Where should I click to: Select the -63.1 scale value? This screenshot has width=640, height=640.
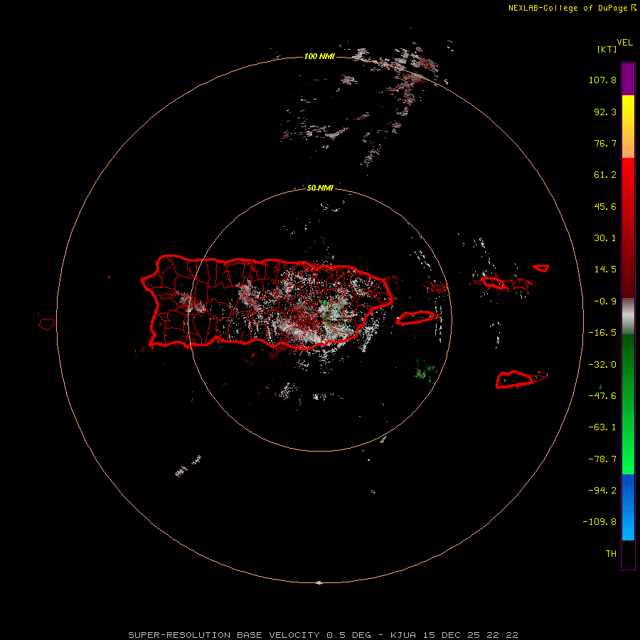(x=602, y=427)
